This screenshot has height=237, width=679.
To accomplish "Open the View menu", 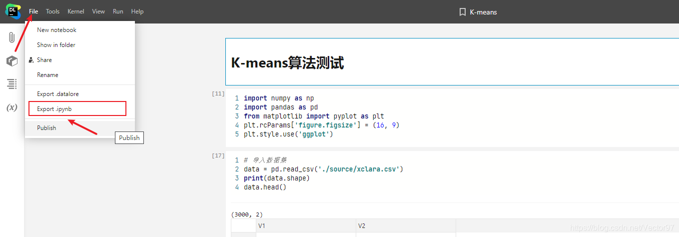I will [98, 11].
